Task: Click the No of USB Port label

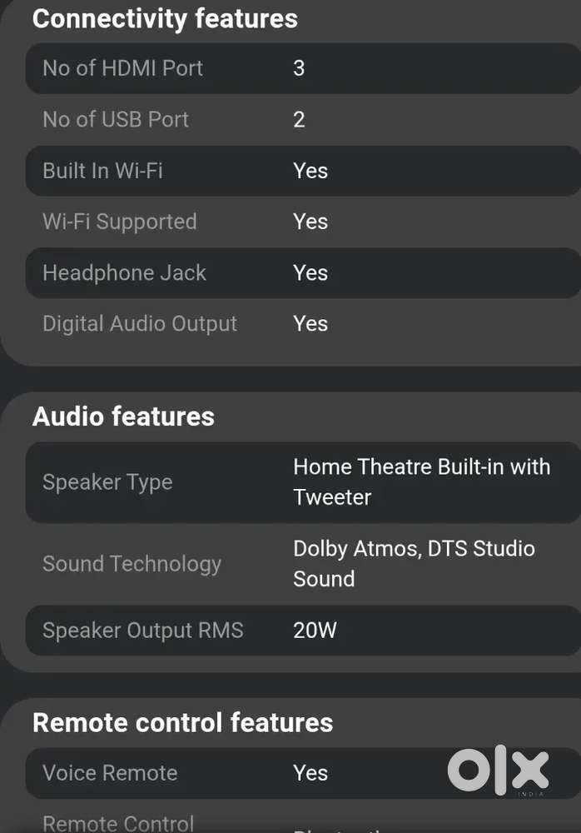Action: coord(116,119)
